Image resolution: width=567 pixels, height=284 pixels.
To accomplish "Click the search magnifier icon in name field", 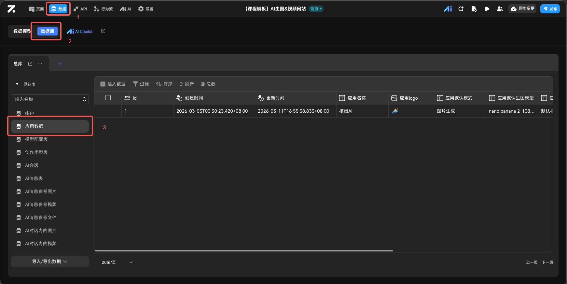I will tap(85, 99).
